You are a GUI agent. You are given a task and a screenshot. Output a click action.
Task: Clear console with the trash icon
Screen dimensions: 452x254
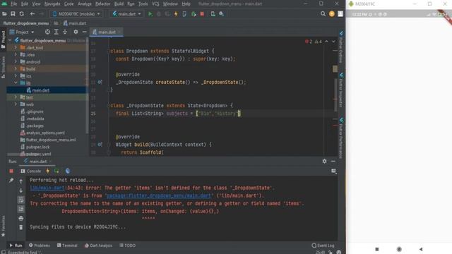20,227
